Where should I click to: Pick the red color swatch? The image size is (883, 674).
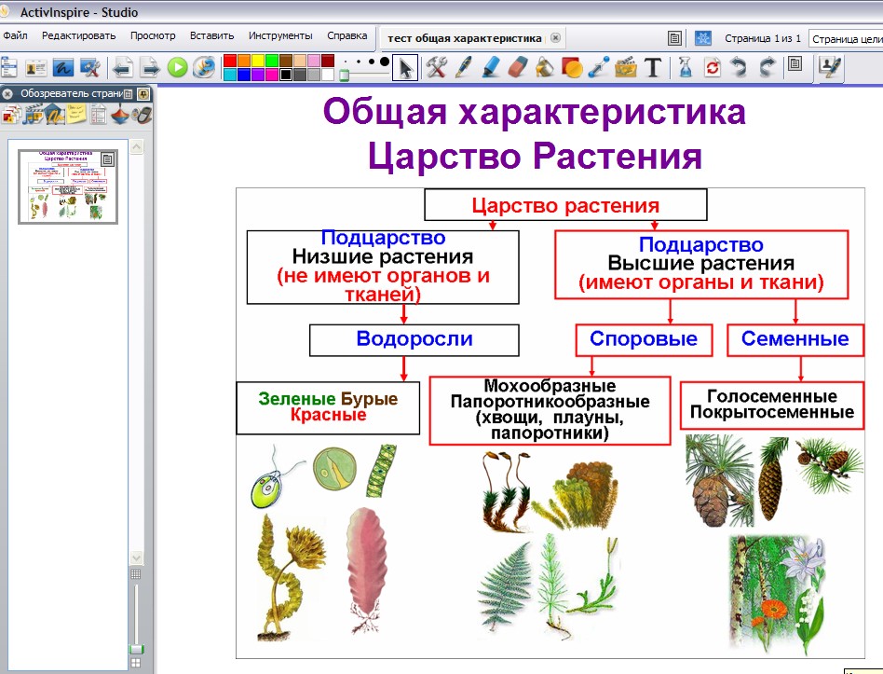[230, 61]
